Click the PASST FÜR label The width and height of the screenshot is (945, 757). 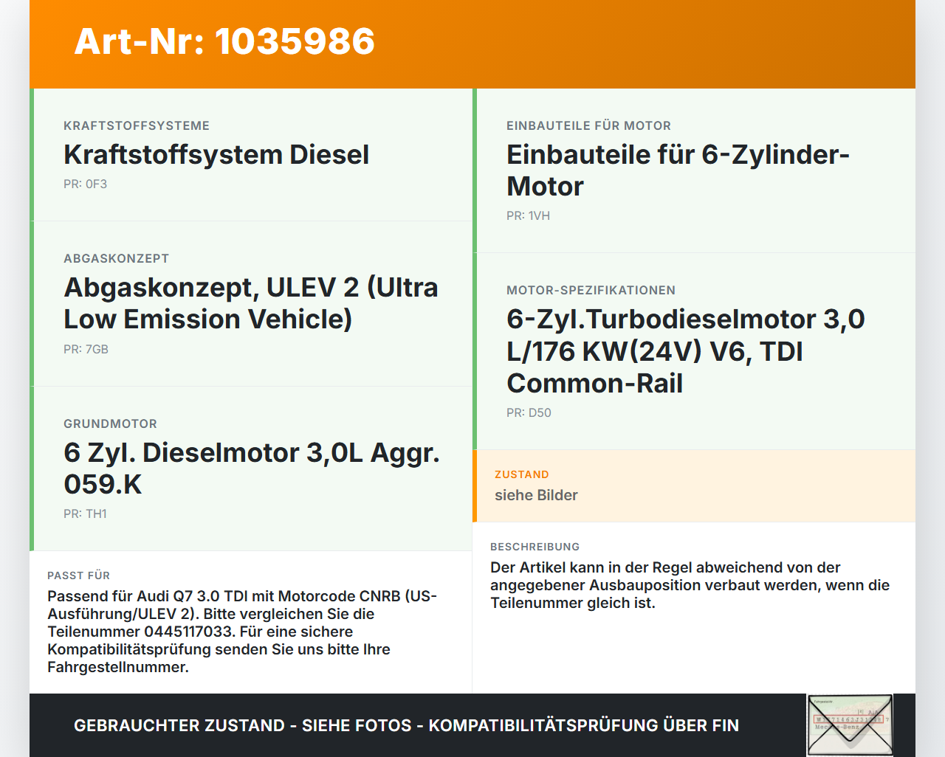(78, 576)
